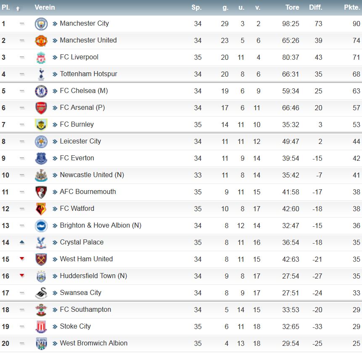Viewport: 362px width, 353px height.
Task: Click the Stoke City striped badge
Action: tap(41, 326)
